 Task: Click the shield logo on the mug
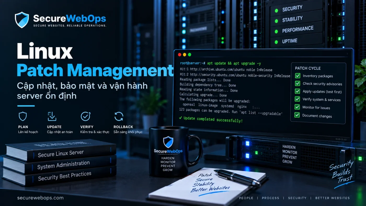click(168, 142)
